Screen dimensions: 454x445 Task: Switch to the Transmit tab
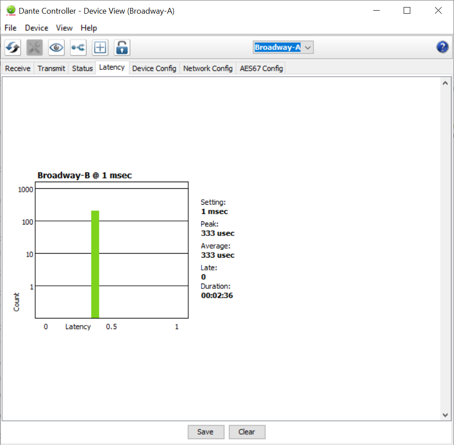51,68
